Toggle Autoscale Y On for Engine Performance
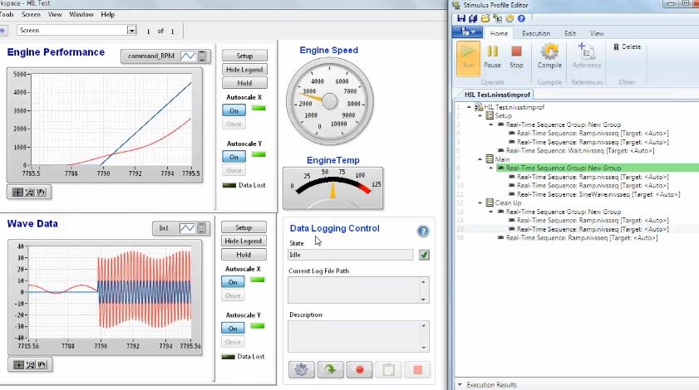This screenshot has height=390, width=699. tap(234, 157)
